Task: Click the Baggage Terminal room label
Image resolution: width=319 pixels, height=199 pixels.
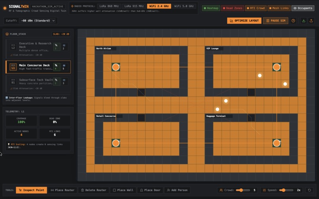Action: (x=216, y=116)
